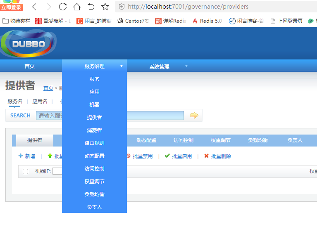This screenshot has width=317, height=227.
Task: Switch to the 权重调节 tab
Action: pos(221,140)
